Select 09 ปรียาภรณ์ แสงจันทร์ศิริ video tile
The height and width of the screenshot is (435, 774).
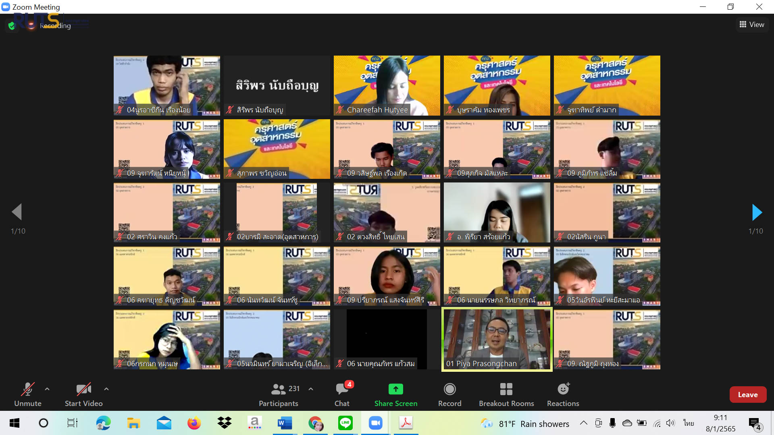pos(387,276)
